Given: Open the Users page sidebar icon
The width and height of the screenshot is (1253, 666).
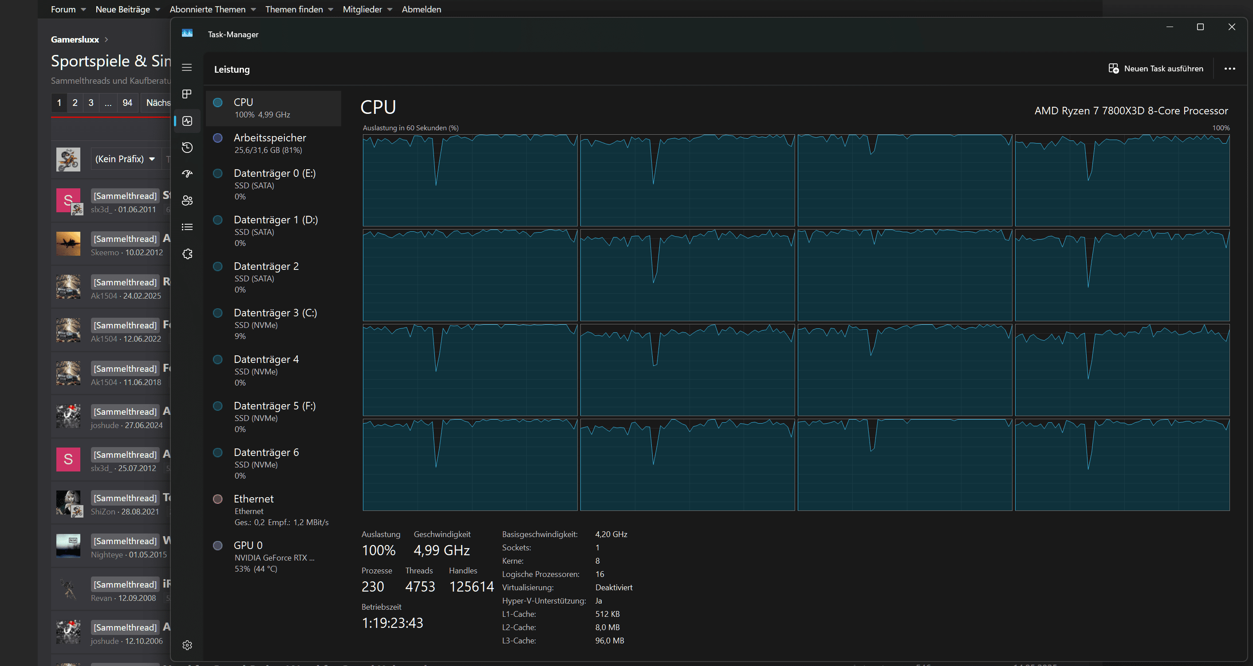Looking at the screenshot, I should pyautogui.click(x=187, y=201).
